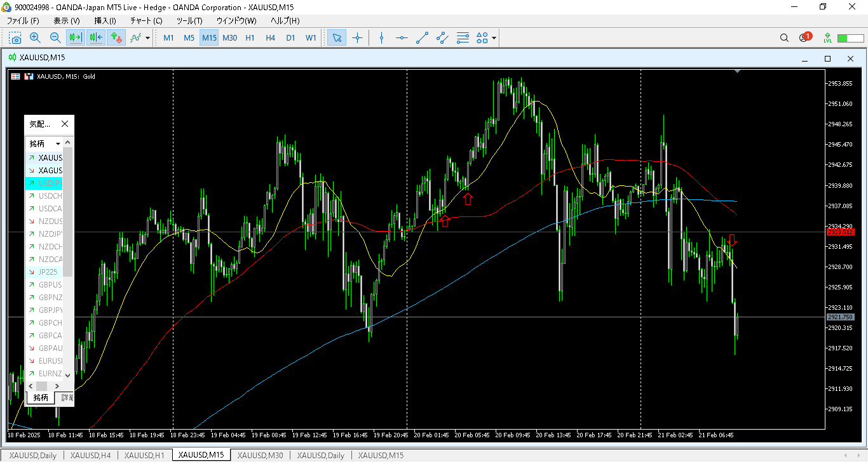This screenshot has width=868, height=462.
Task: Open the ファイル (F) menu
Action: click(x=23, y=21)
